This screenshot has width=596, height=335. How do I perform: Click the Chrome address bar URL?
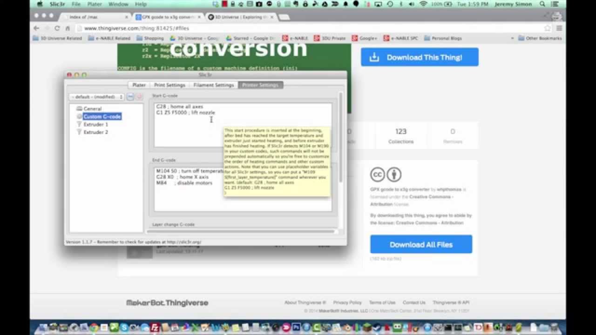(136, 28)
